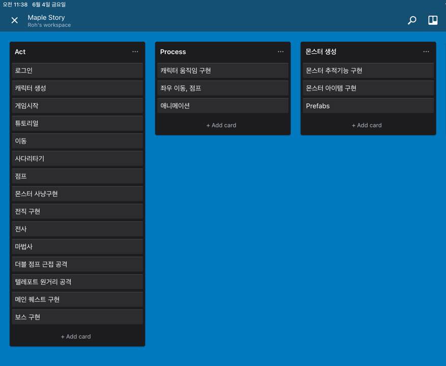Select the 이동 card
This screenshot has height=366, width=446.
[x=77, y=141]
